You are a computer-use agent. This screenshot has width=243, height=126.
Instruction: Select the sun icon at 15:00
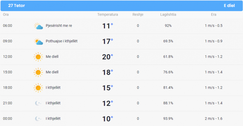pyautogui.click(x=38, y=72)
